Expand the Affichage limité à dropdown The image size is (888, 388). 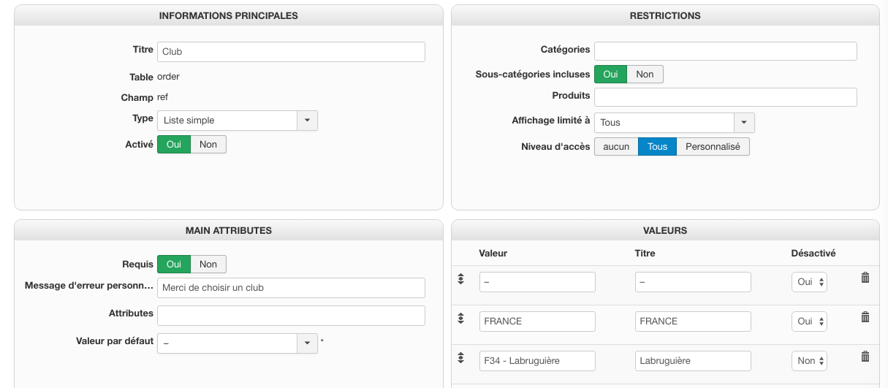[744, 123]
